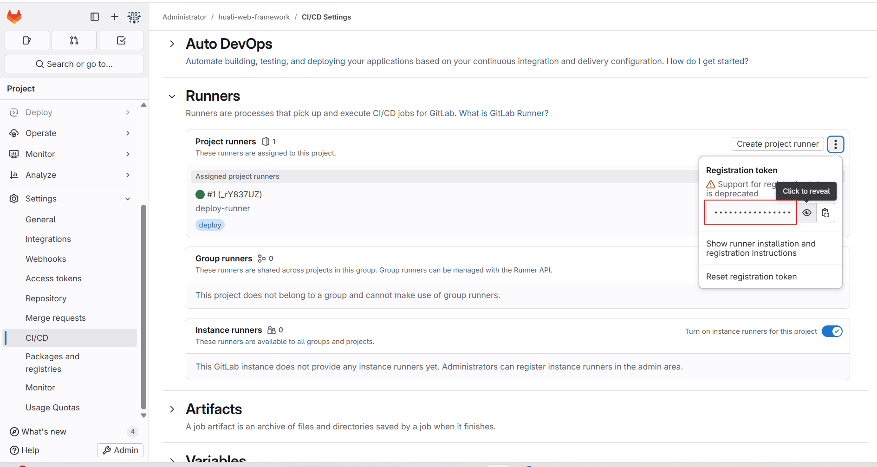Open Webhooks settings
Screen dimensions: 877x467
[x=70, y=259]
